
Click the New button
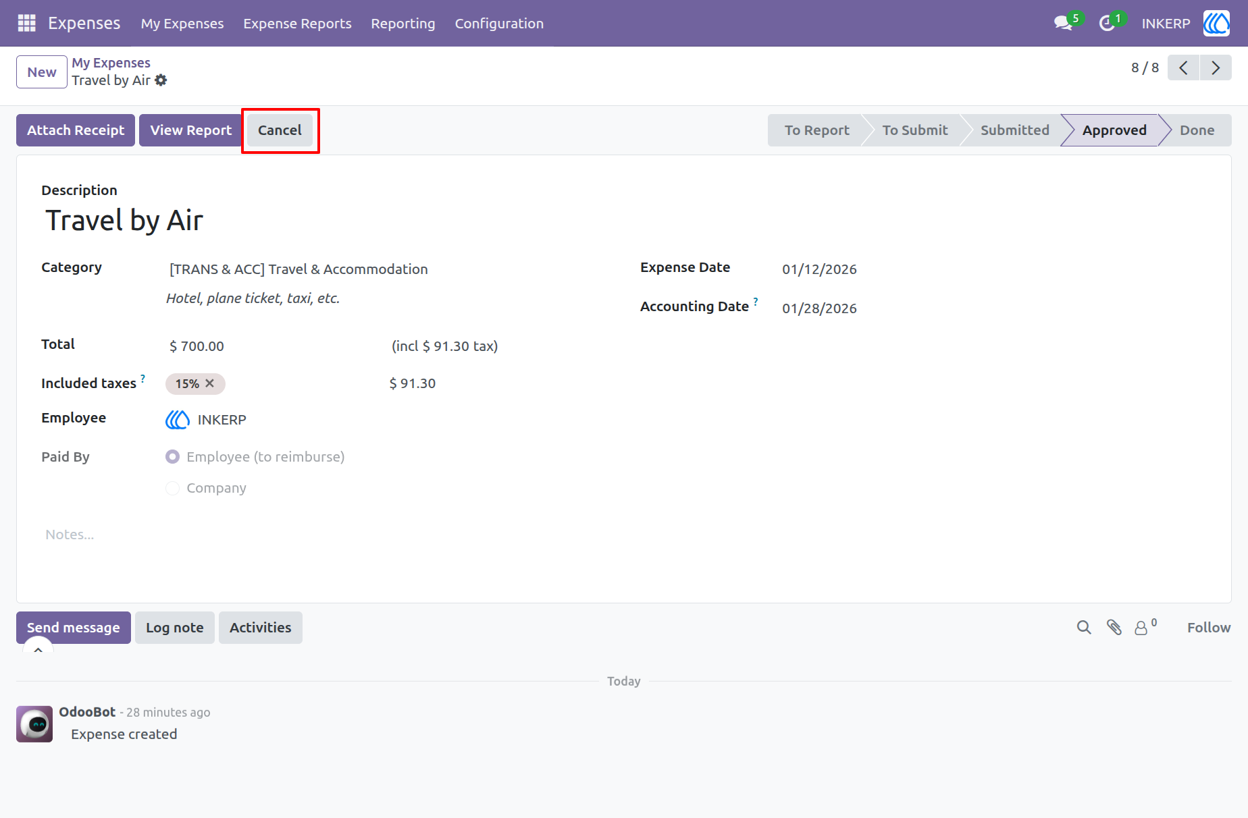pos(42,72)
